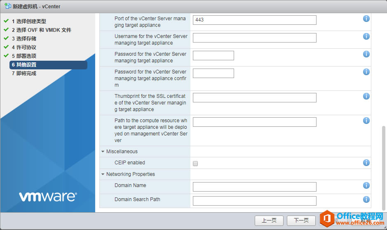Click the vertical scrollbar thumb

[x=383, y=168]
